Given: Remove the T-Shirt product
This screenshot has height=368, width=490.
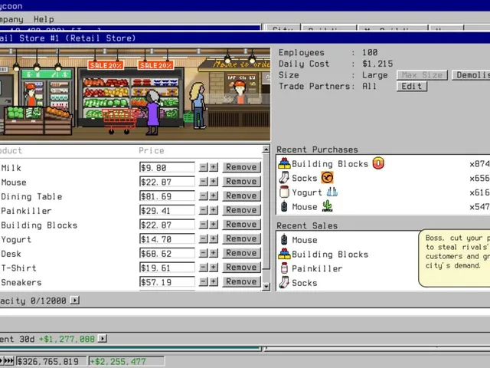Looking at the screenshot, I should (242, 268).
